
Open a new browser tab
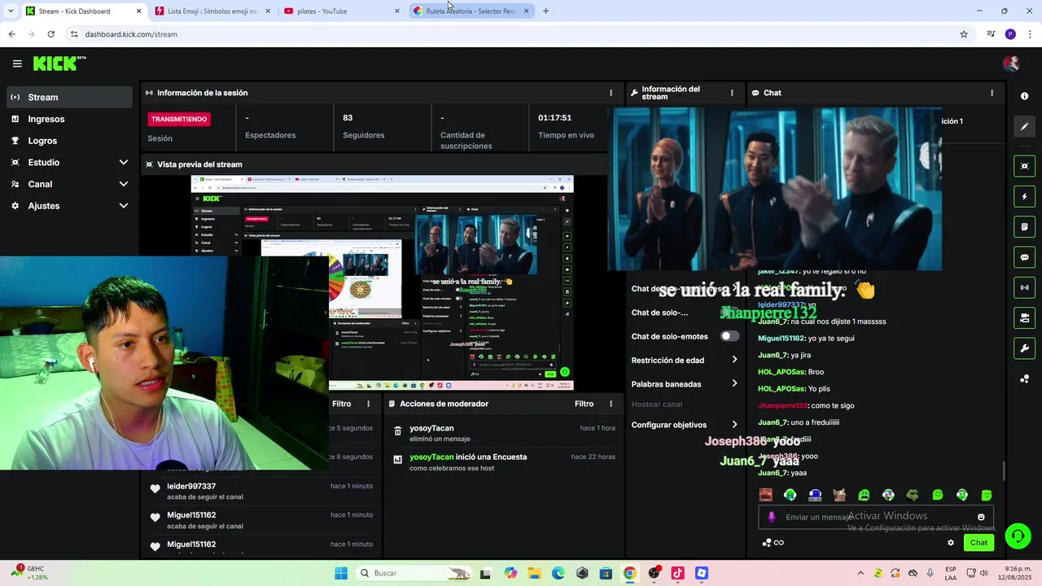point(545,11)
